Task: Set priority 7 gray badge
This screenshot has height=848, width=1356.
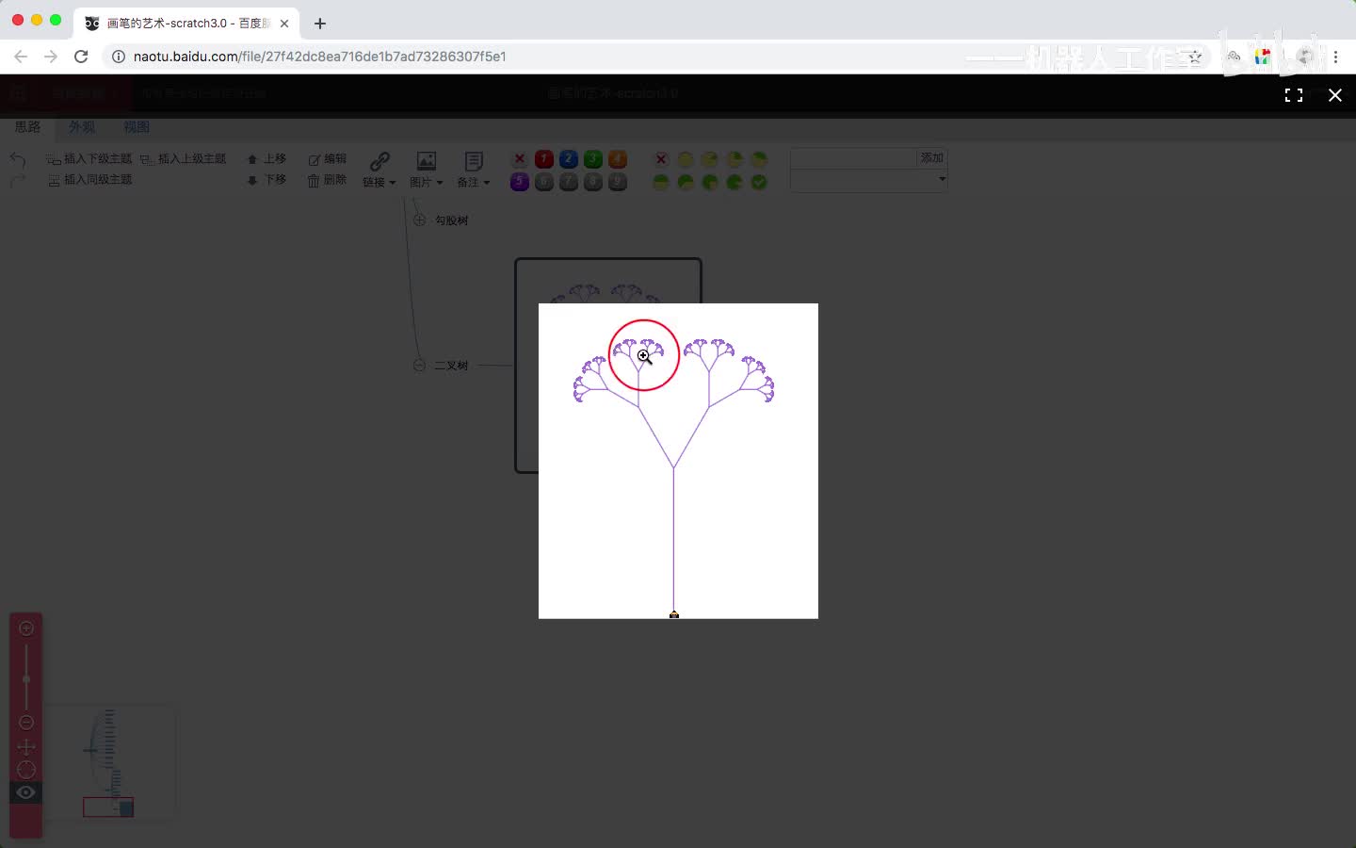Action: (x=569, y=182)
